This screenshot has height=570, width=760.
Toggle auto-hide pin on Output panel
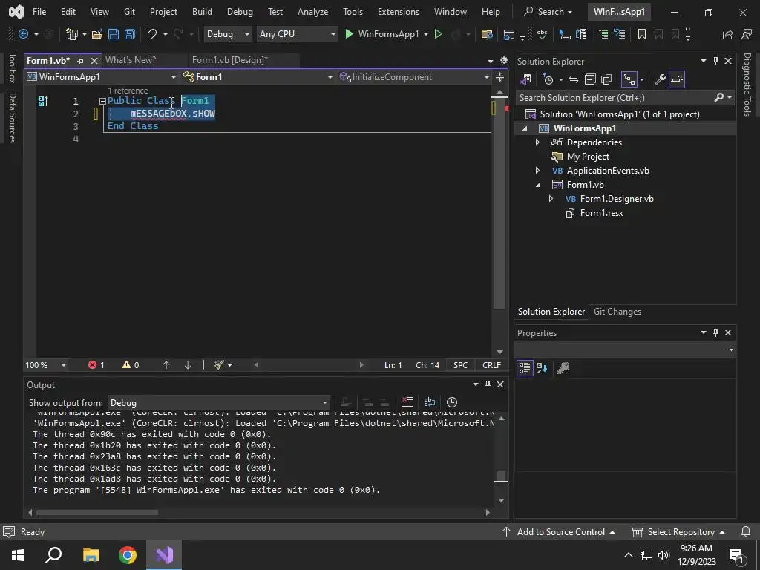[x=488, y=384]
